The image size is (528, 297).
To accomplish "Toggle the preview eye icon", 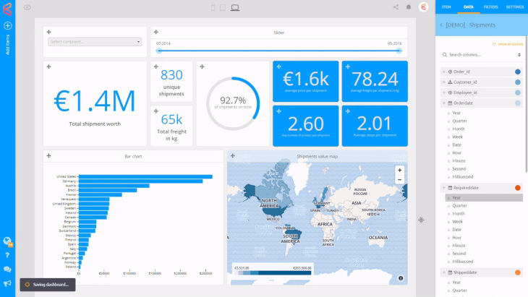I will point(27,7).
